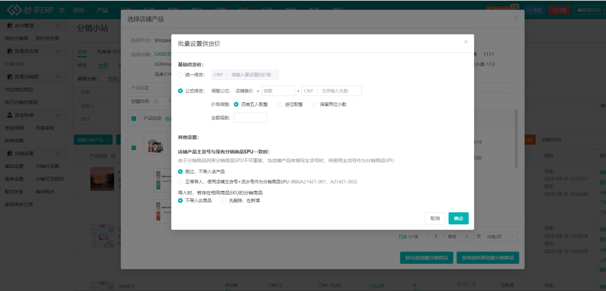Click 按筛选结果创建分销商品 button

tap(488, 258)
